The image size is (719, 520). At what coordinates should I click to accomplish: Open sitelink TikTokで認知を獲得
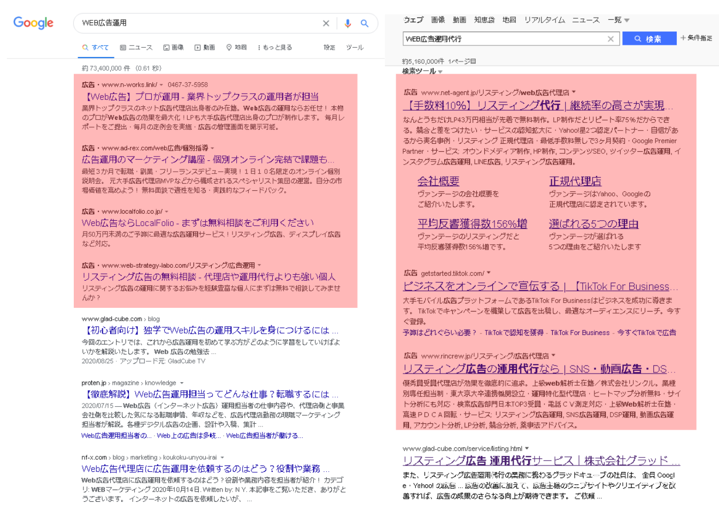pyautogui.click(x=514, y=332)
